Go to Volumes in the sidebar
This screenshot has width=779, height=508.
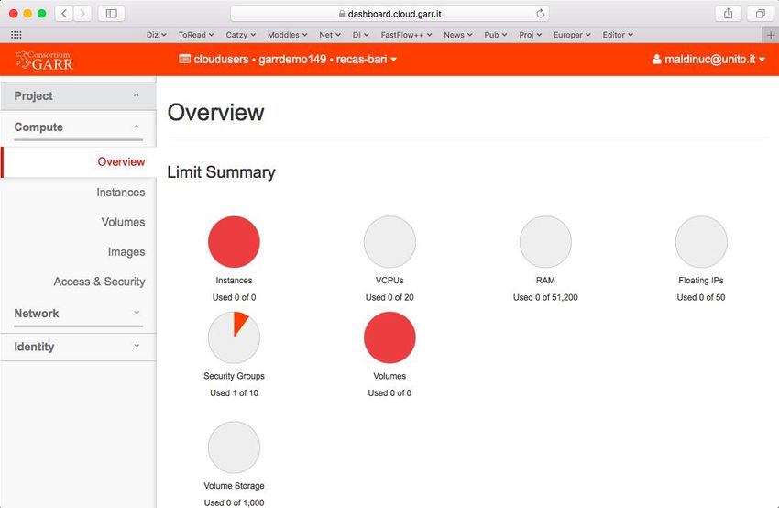[x=123, y=222]
